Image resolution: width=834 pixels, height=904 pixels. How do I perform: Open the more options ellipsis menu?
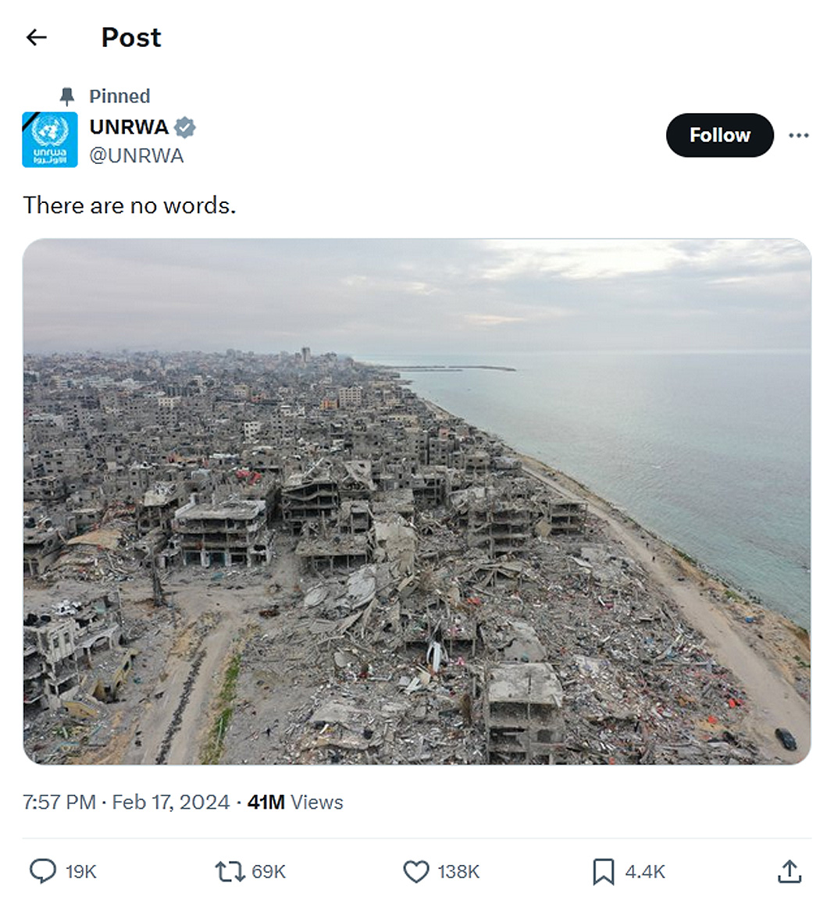pos(798,136)
